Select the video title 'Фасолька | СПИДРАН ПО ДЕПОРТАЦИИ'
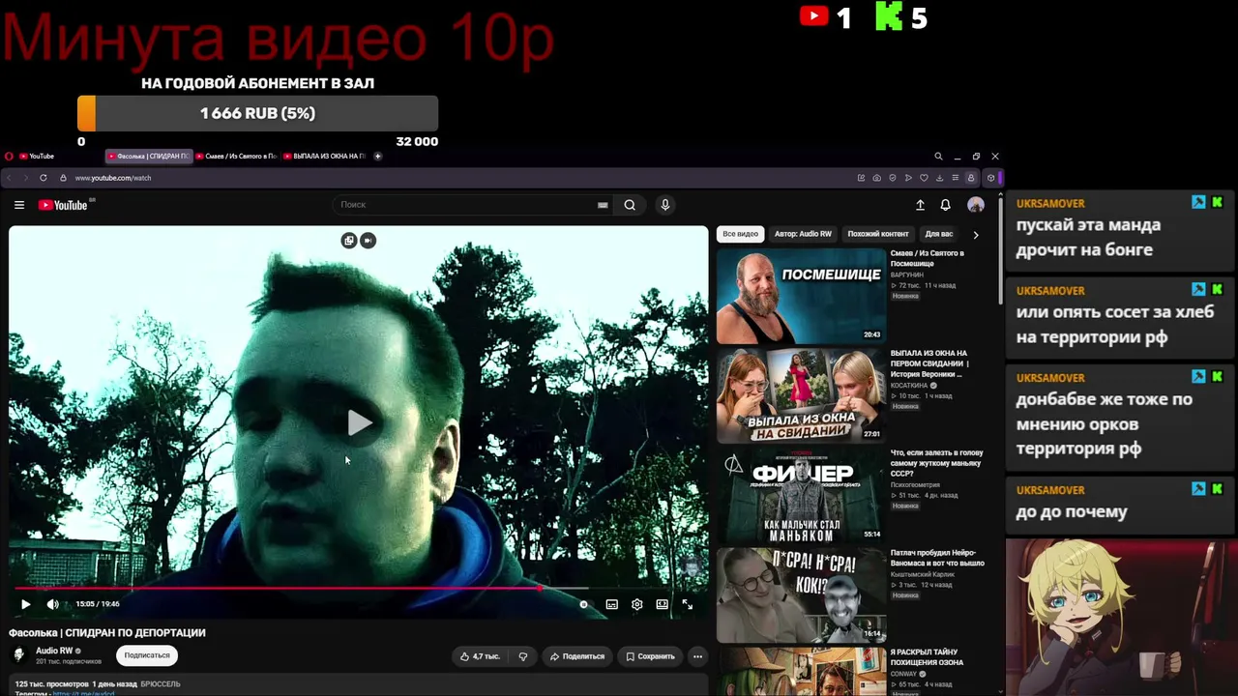 107,632
